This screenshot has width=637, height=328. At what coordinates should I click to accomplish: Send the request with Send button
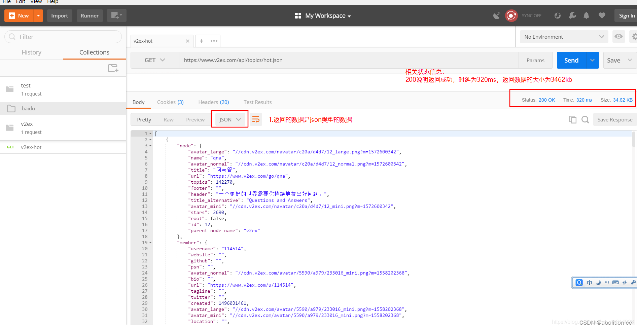tap(571, 60)
